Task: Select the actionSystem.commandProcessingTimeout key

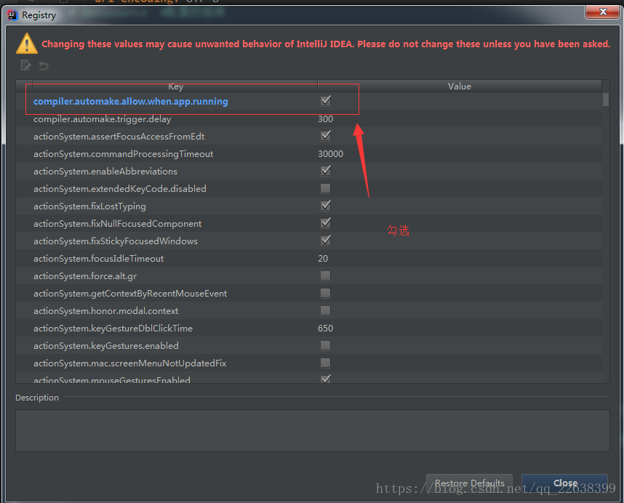Action: [x=124, y=154]
